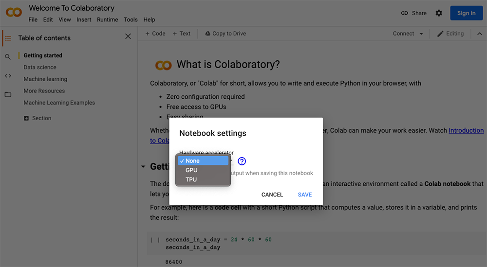Open the settings gear icon

point(439,13)
